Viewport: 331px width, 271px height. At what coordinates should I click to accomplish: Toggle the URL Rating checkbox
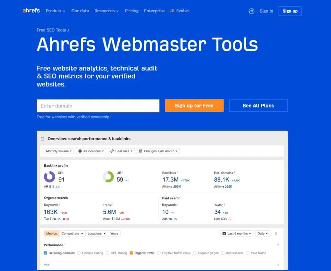(x=107, y=253)
